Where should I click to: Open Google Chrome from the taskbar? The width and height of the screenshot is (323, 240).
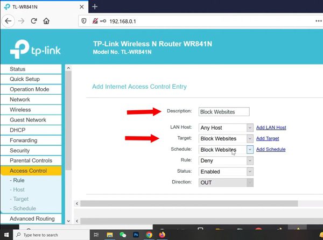149,235
